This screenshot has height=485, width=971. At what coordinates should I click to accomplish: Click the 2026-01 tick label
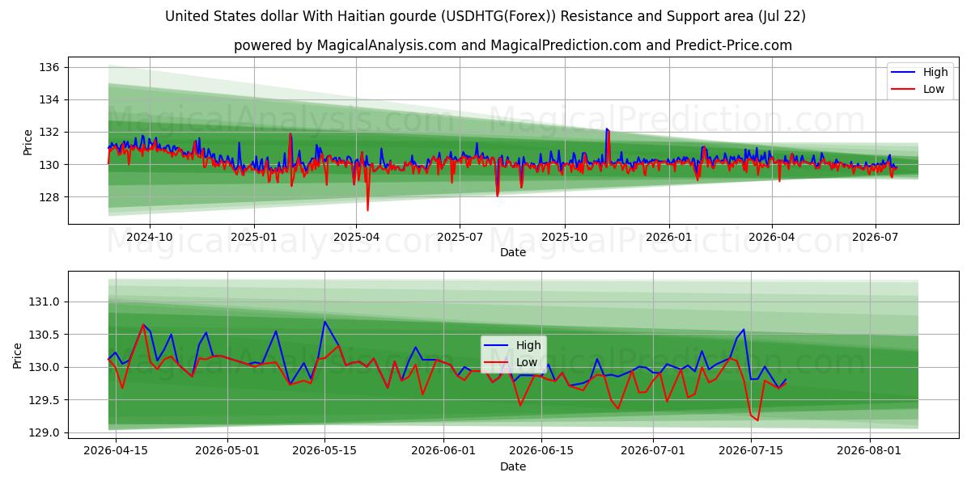point(668,237)
